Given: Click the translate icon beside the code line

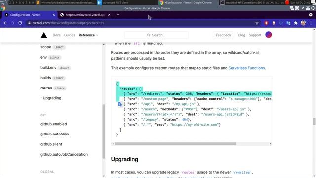Looking at the screenshot, I should click(x=120, y=104).
